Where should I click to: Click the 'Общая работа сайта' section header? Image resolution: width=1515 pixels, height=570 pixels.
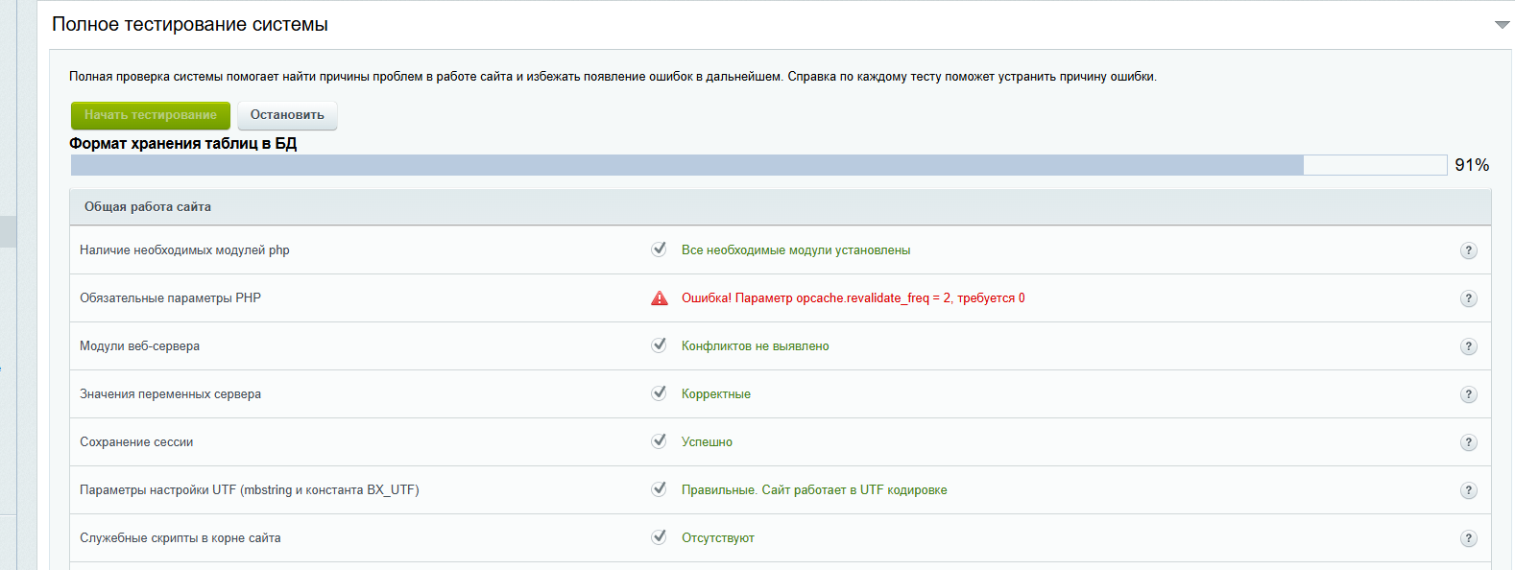[x=148, y=207]
